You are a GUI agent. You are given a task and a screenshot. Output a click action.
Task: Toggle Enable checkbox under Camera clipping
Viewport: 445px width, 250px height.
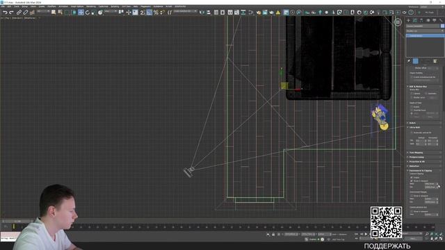412,178
